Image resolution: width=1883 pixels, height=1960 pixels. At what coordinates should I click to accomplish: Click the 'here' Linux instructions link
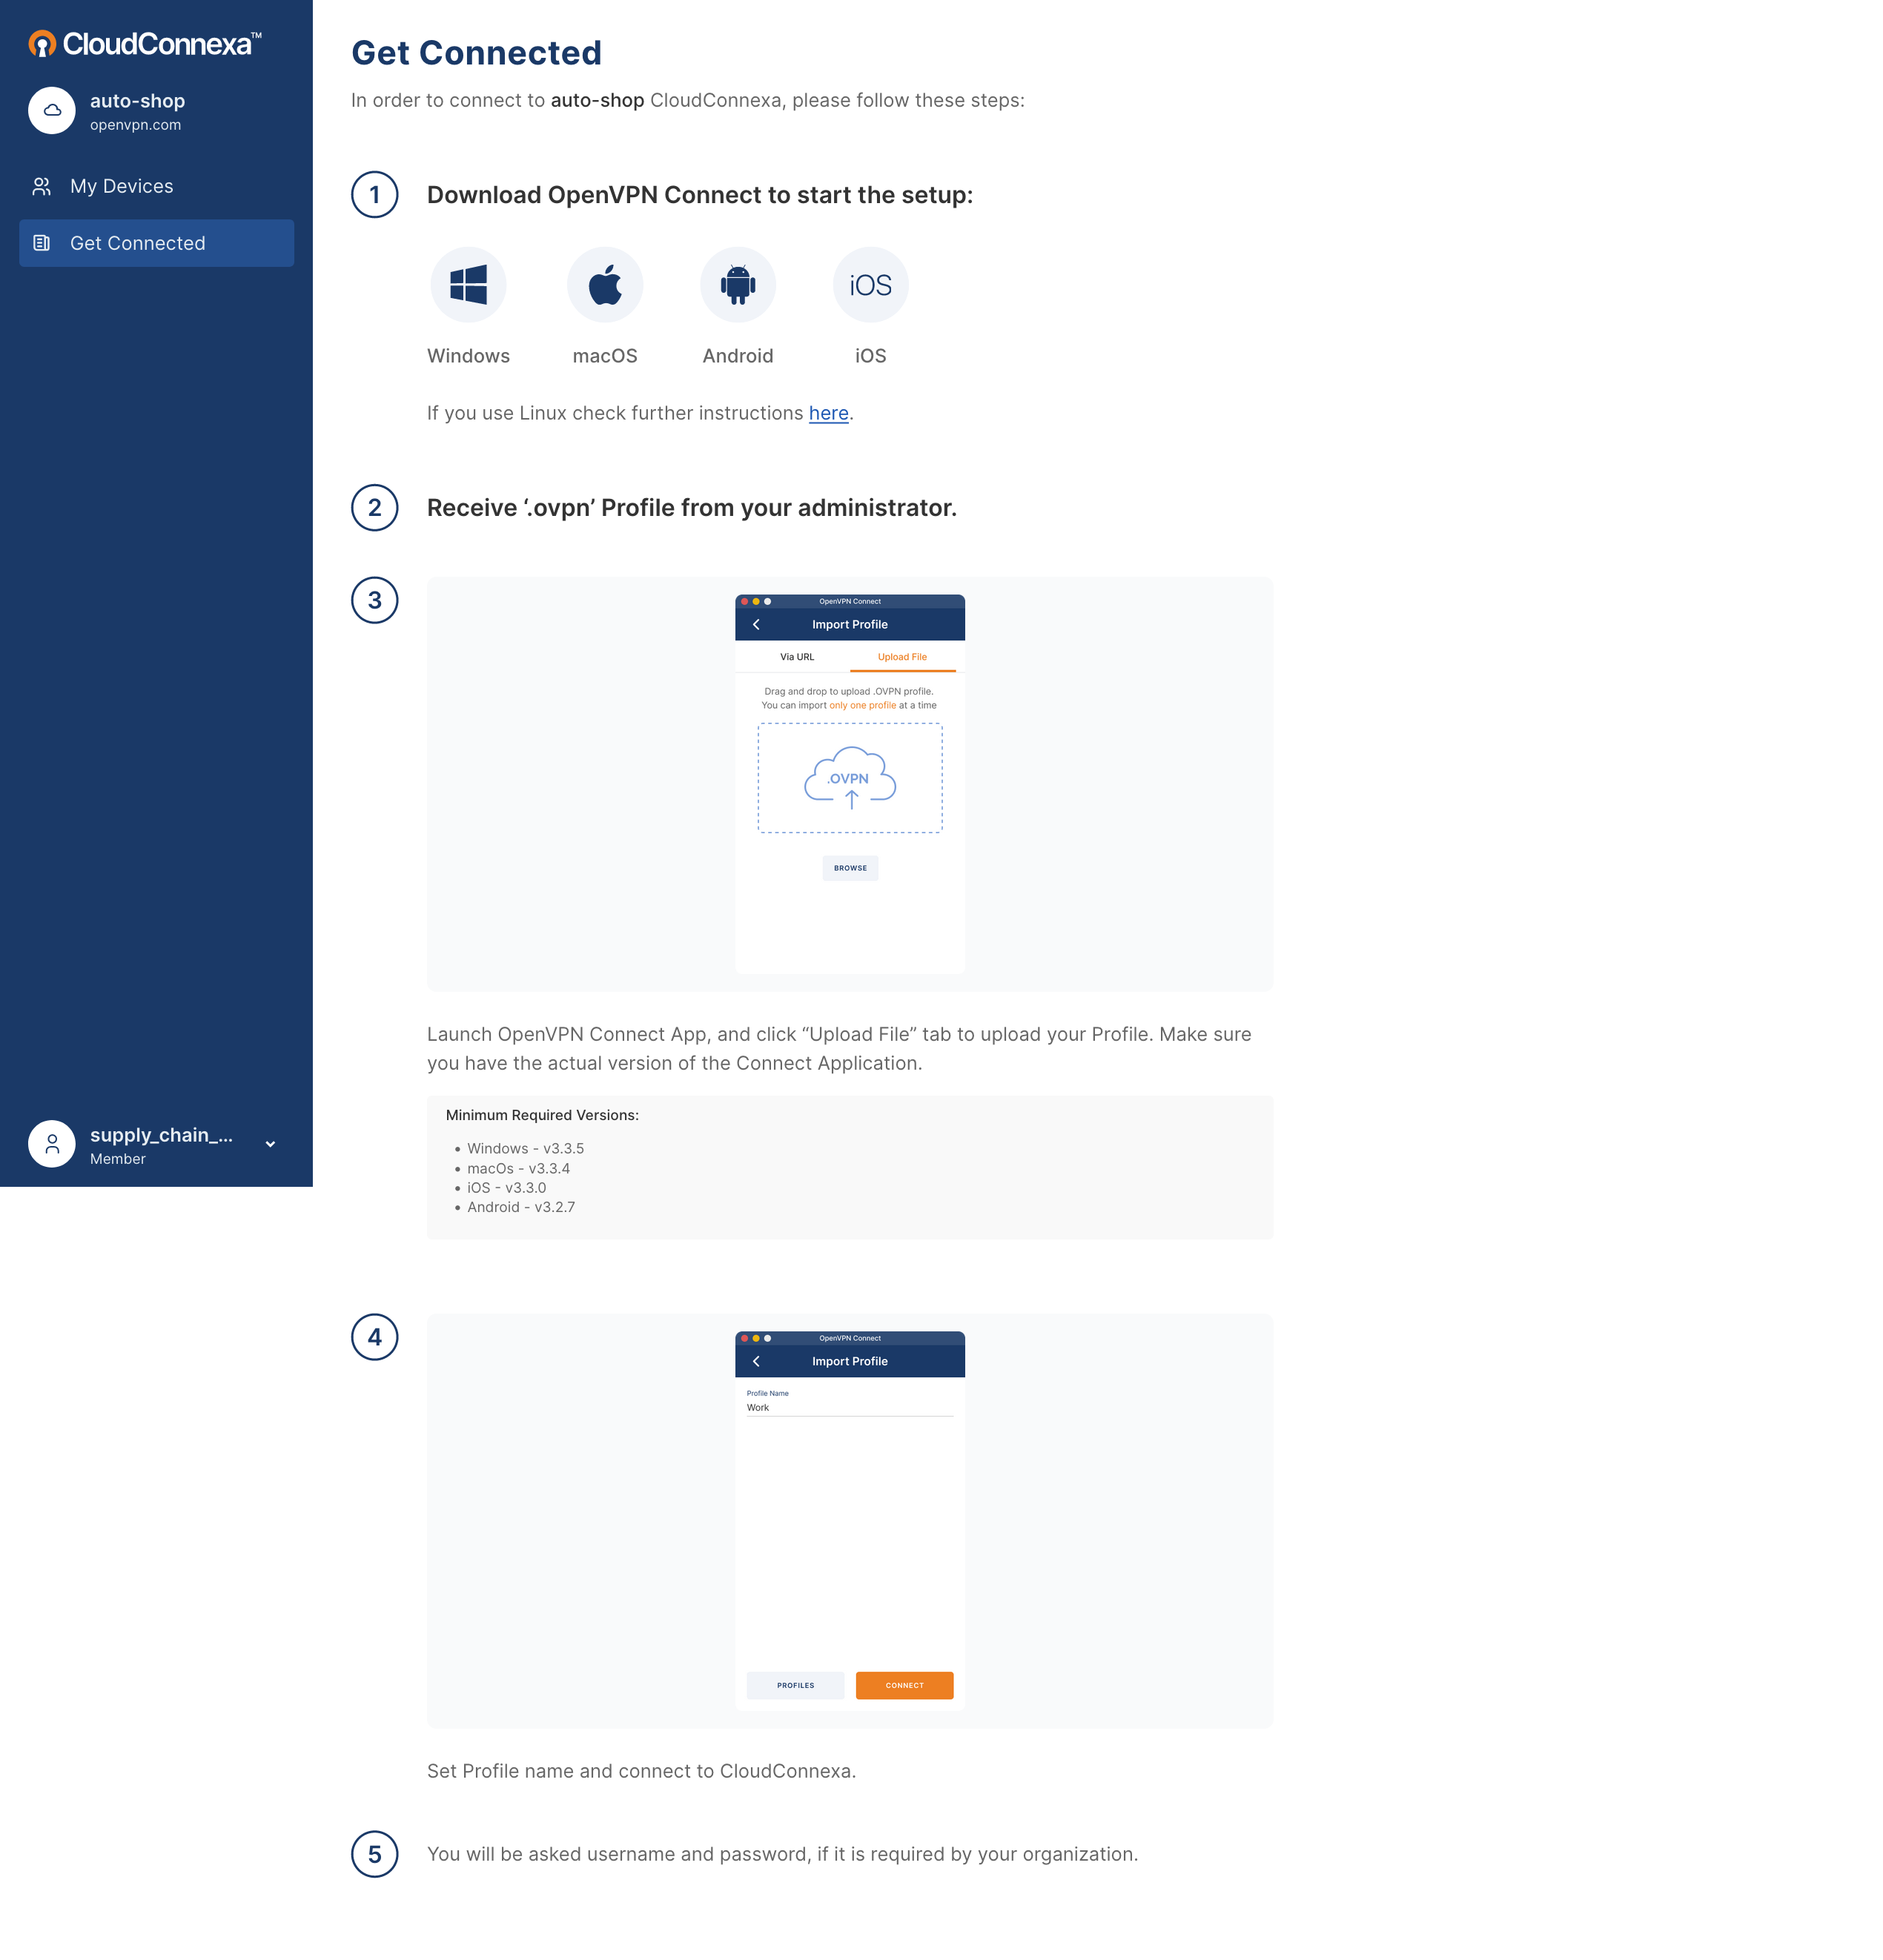[828, 413]
